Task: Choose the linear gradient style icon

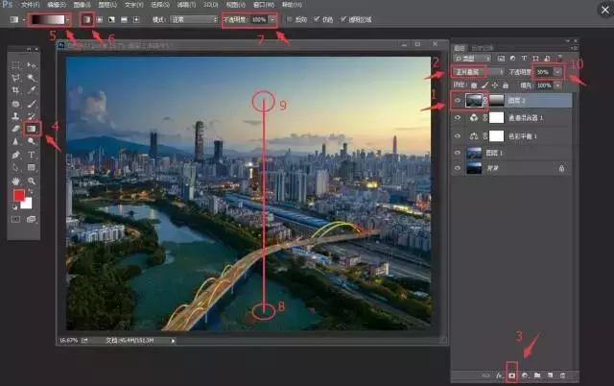Action: tap(86, 18)
